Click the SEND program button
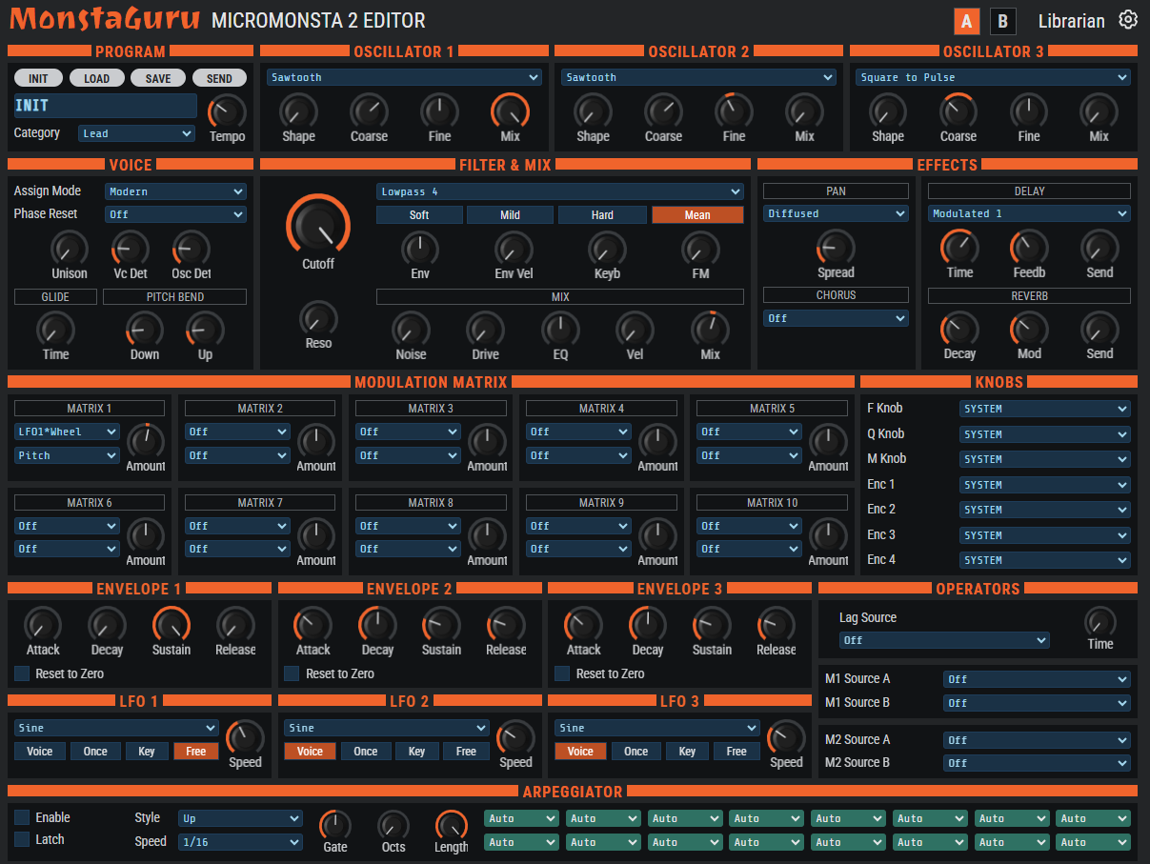This screenshot has height=864, width=1150. 219,78
